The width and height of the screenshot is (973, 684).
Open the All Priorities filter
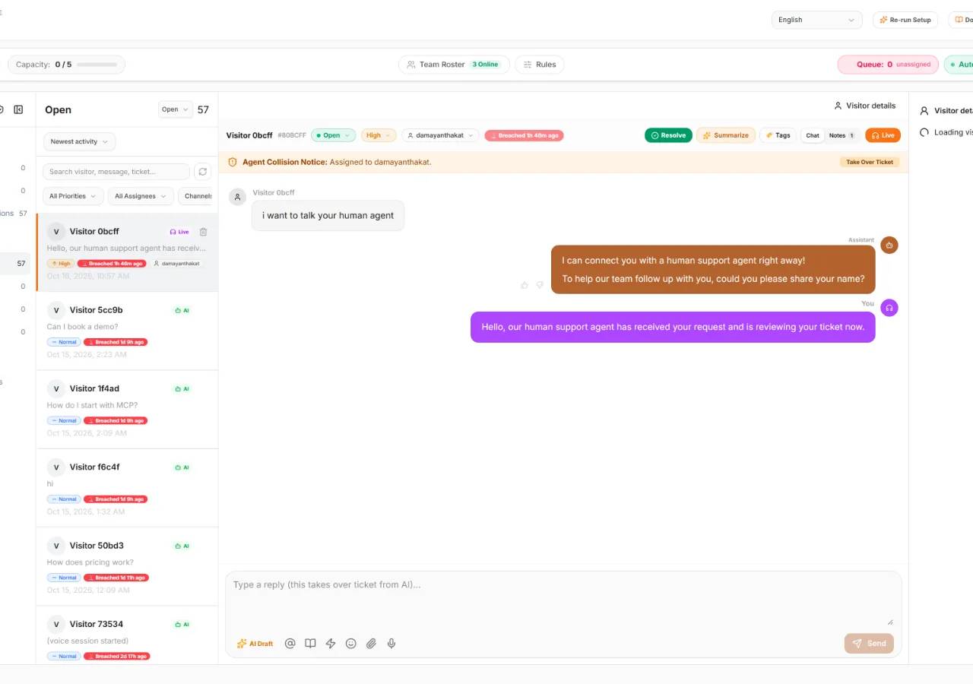point(73,196)
